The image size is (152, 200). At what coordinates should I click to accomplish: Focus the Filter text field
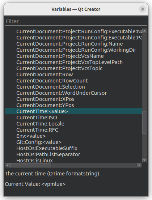(76, 21)
